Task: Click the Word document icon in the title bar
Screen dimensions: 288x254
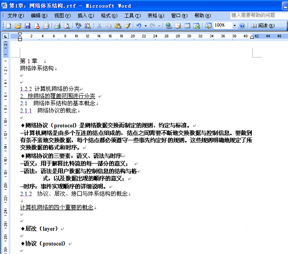Action: coord(4,5)
